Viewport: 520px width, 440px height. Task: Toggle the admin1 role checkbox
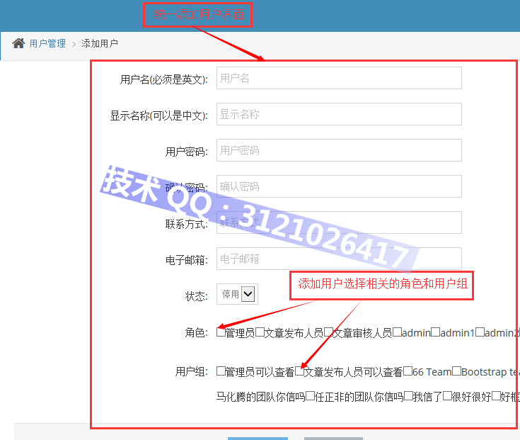(x=435, y=332)
